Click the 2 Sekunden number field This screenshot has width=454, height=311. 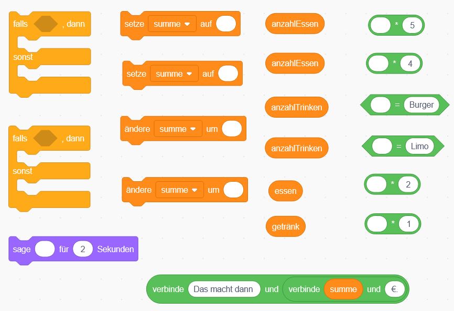click(83, 249)
